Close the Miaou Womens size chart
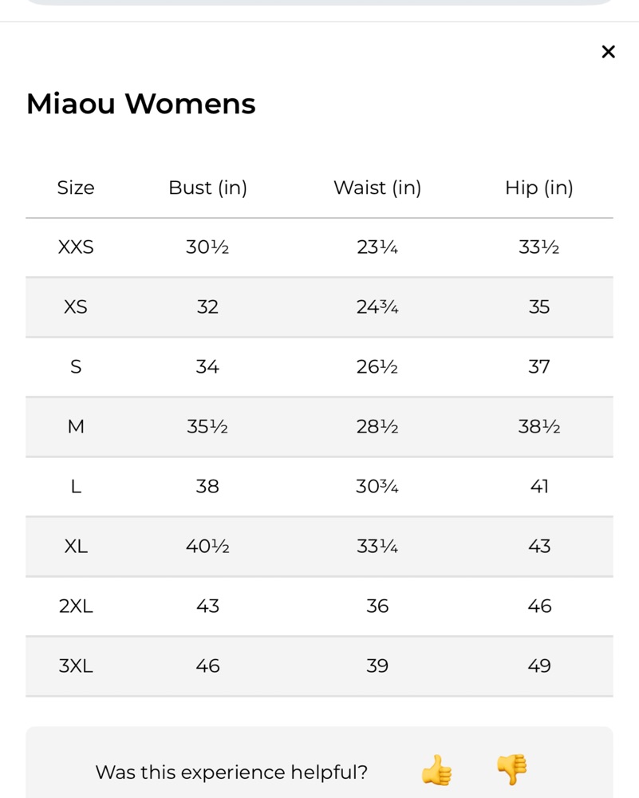Viewport: 639px width, 798px height. (608, 51)
